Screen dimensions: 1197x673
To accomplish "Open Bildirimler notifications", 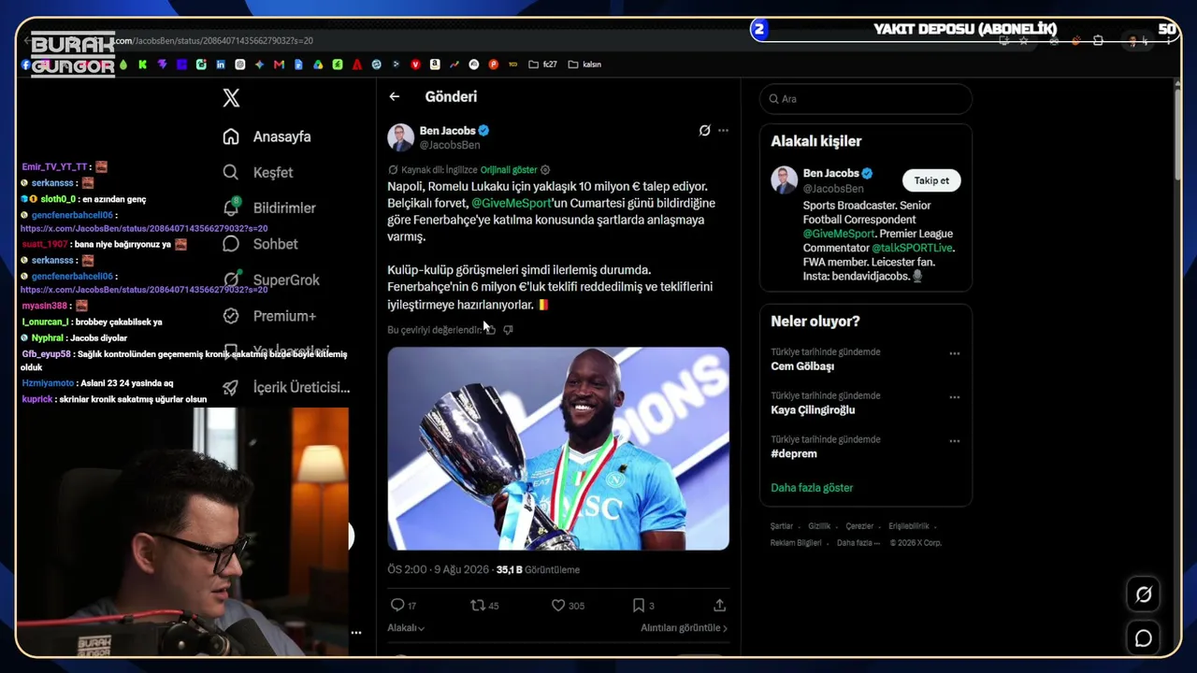I will 268,208.
